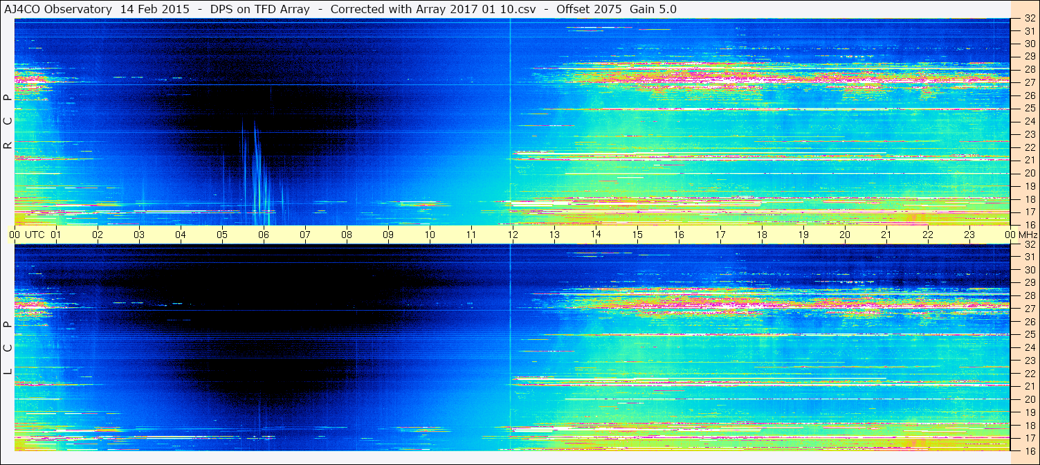Click the RCP polarization axis label

coord(8,121)
